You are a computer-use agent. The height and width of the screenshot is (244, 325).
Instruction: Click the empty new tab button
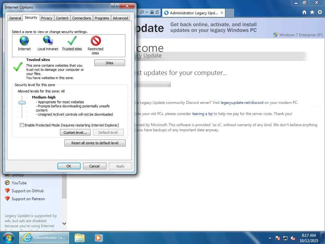pos(229,13)
